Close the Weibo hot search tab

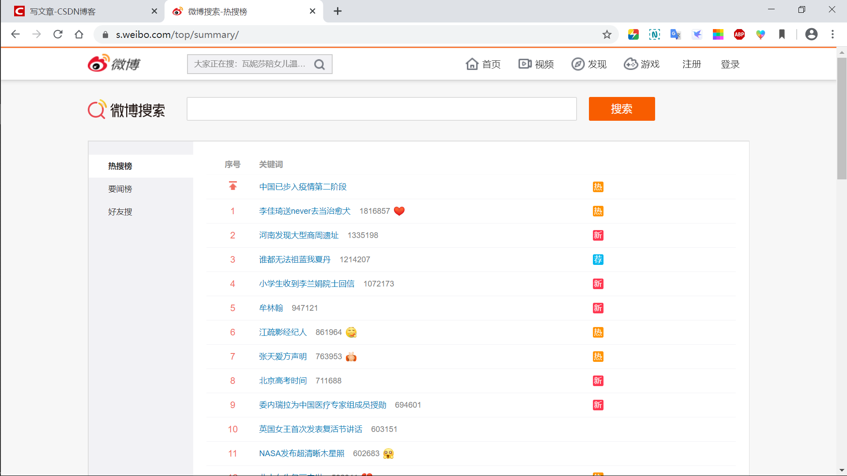[312, 11]
